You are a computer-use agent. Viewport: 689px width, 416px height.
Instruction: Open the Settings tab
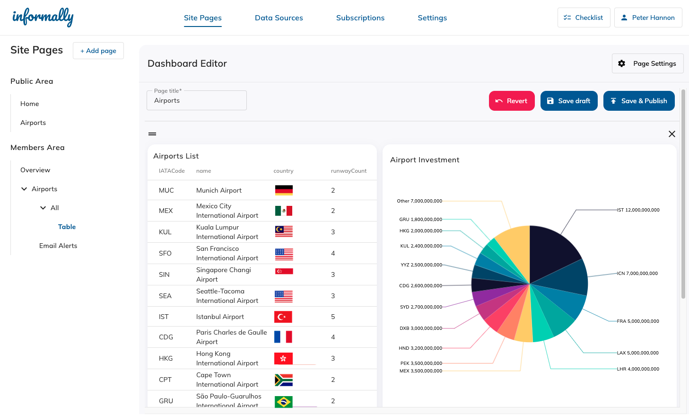click(432, 18)
